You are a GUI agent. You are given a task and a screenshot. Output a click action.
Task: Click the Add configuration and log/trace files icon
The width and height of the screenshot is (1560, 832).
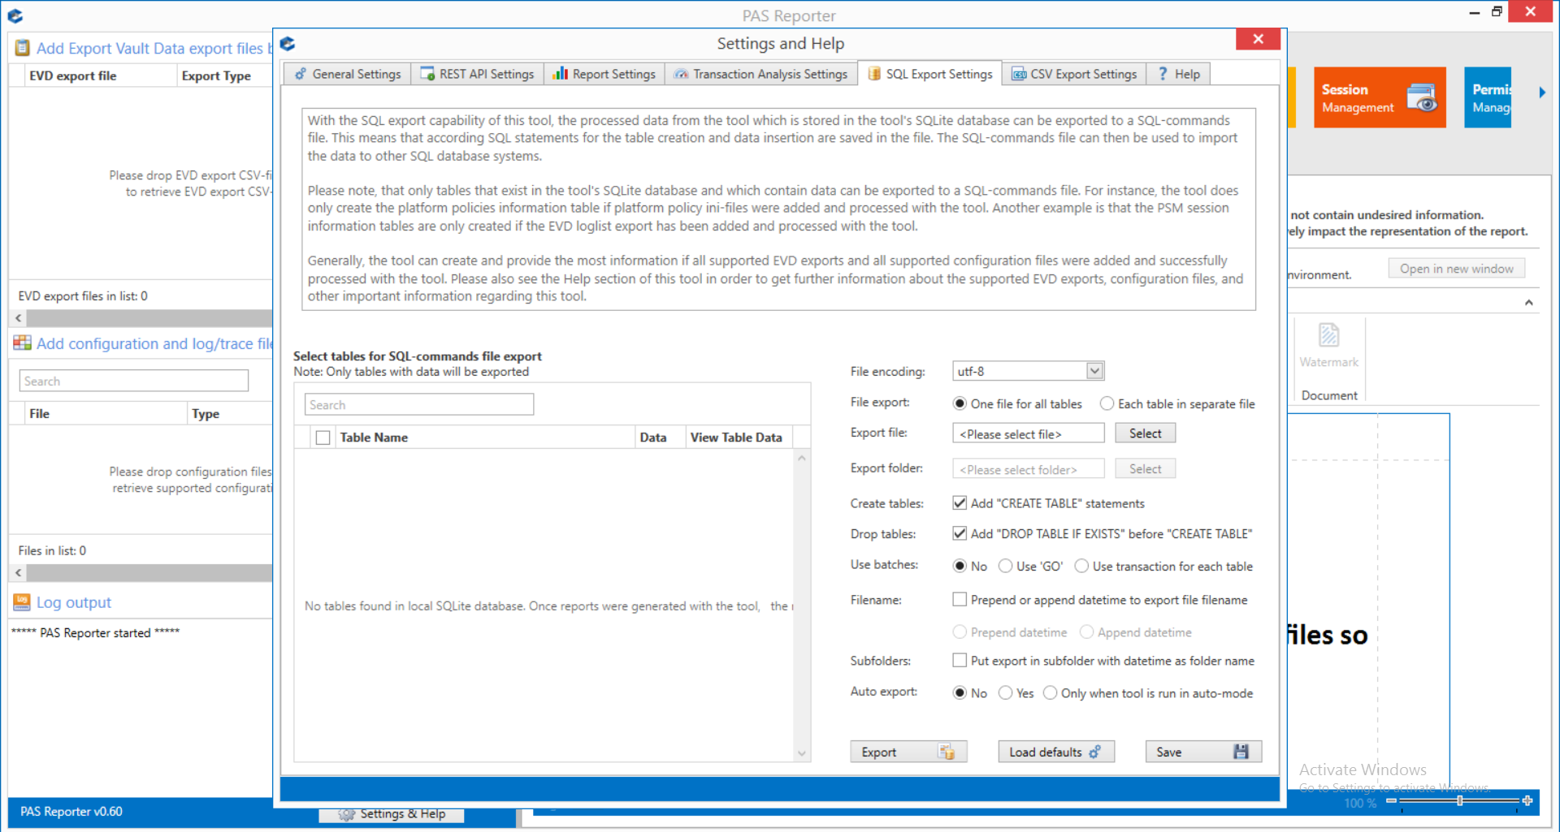click(x=23, y=343)
